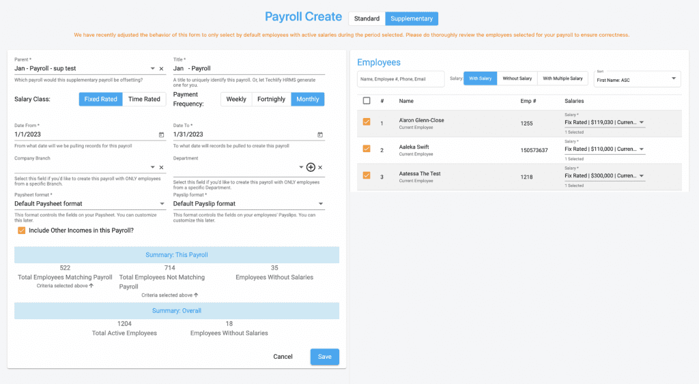Open Sort First Name ASC dropdown
This screenshot has width=699, height=384.
click(x=638, y=79)
